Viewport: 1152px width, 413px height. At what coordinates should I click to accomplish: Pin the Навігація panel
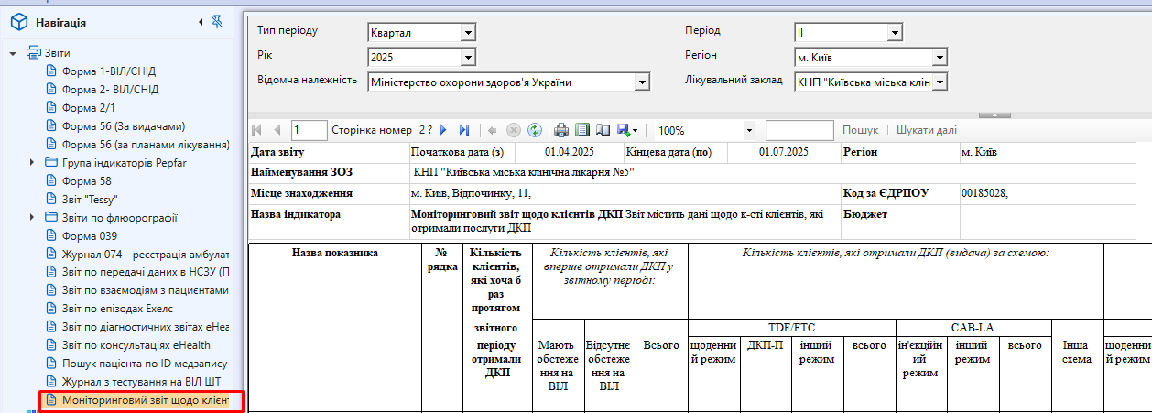pos(216,21)
